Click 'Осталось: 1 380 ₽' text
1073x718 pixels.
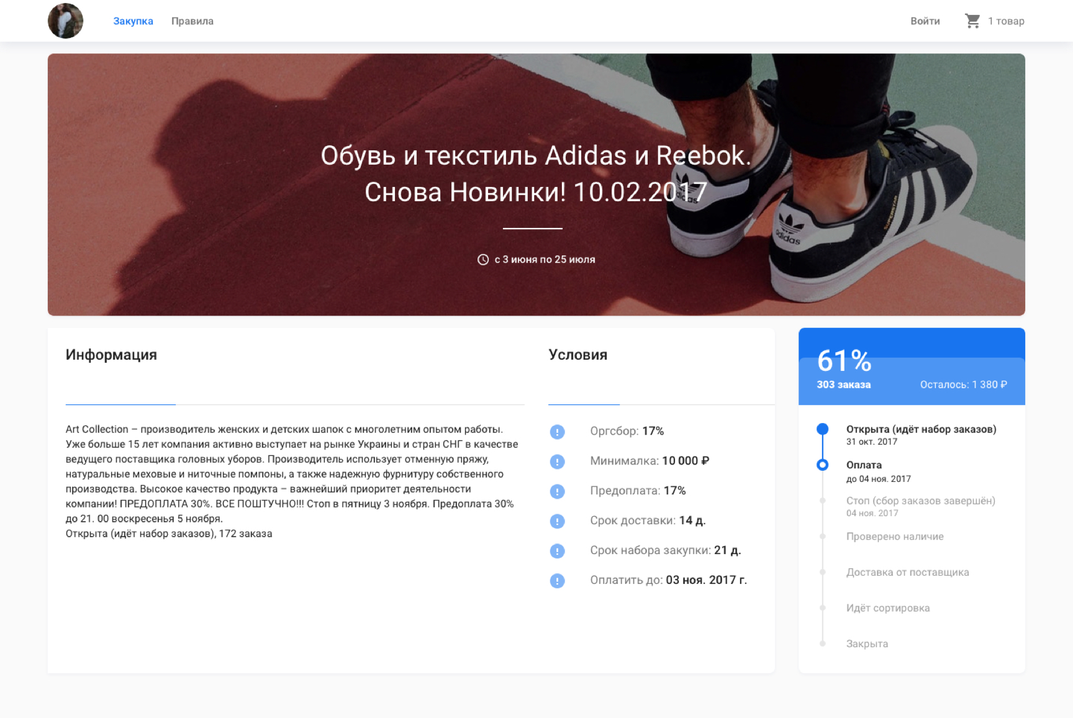point(963,384)
